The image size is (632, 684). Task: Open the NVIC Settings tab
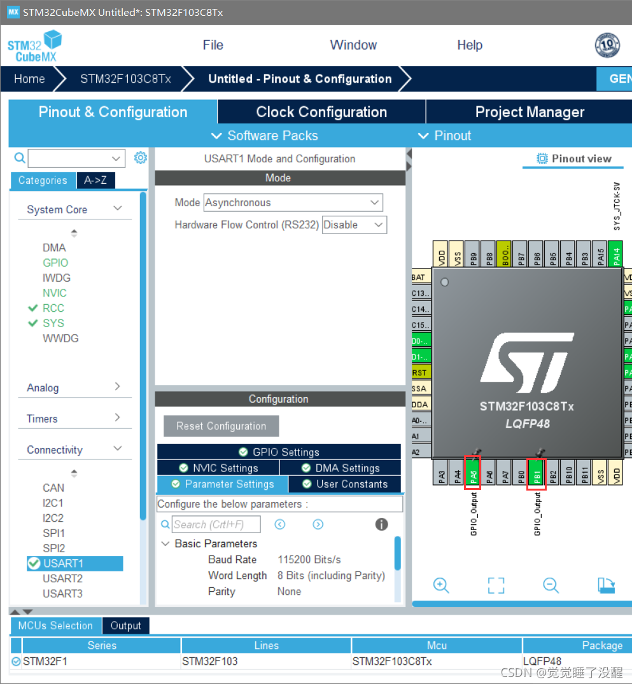point(218,468)
